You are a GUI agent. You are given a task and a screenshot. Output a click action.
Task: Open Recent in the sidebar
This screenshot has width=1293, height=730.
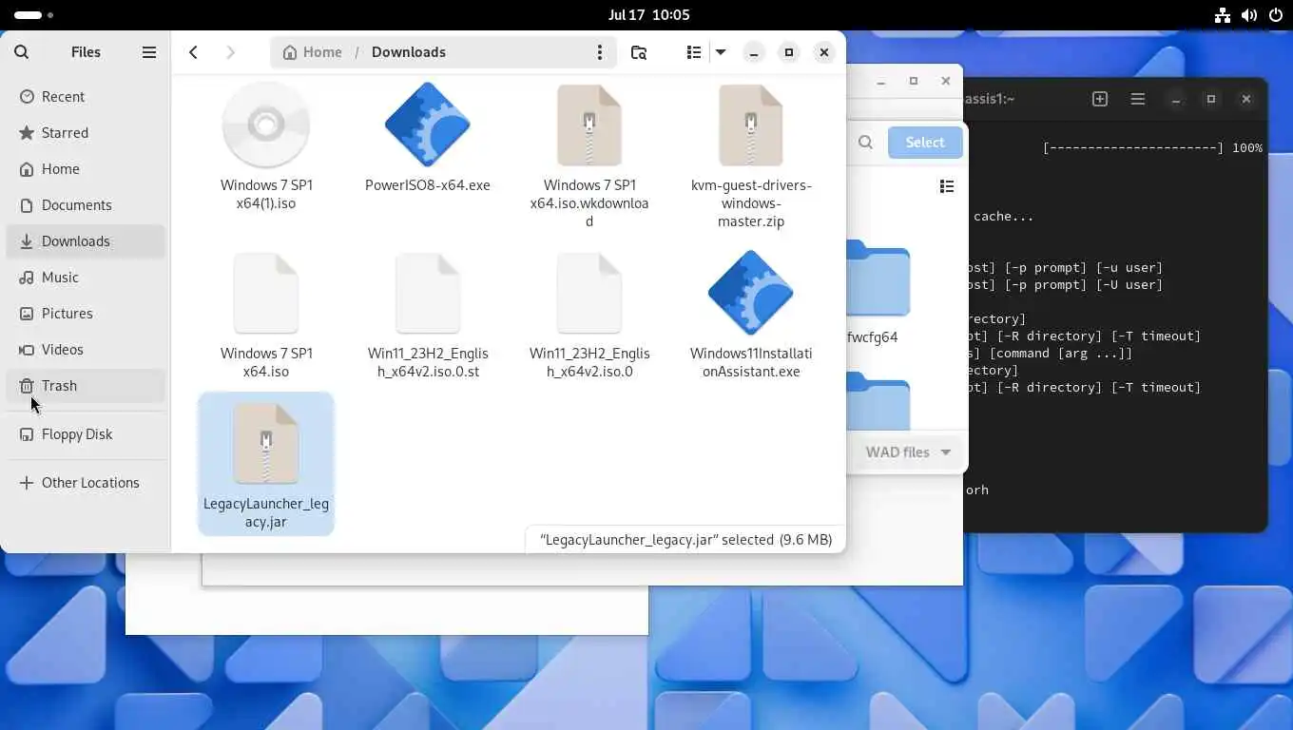(x=86, y=97)
